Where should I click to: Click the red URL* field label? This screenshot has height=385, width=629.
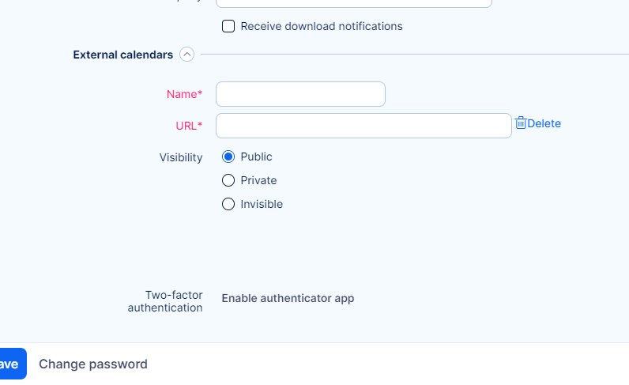pyautogui.click(x=189, y=126)
